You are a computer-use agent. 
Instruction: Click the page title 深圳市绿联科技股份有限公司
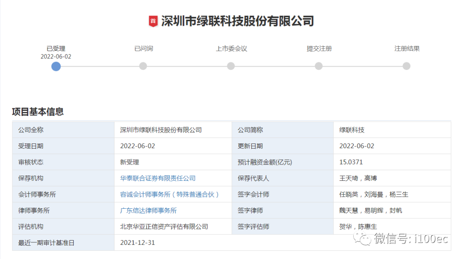click(238, 21)
